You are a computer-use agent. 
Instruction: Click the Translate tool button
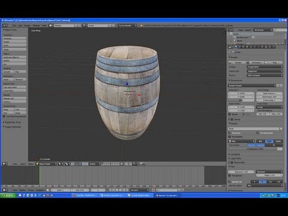(14, 38)
